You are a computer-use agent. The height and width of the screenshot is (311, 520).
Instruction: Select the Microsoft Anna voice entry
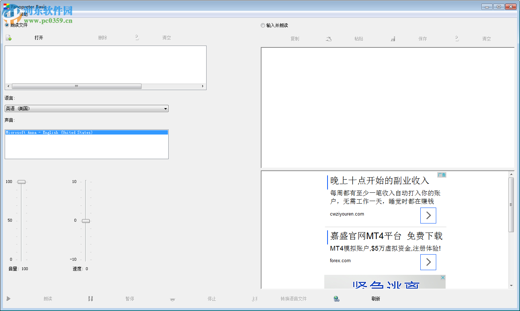(x=86, y=132)
